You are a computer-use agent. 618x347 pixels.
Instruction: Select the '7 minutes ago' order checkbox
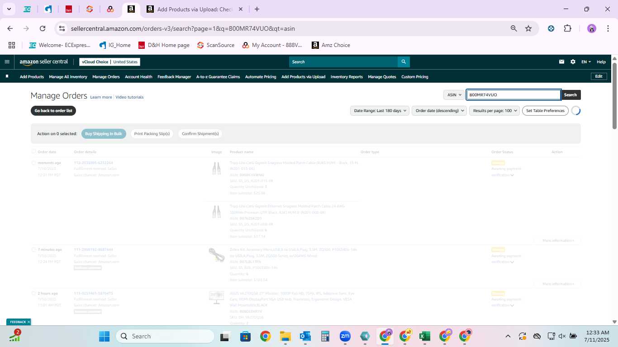pyautogui.click(x=33, y=249)
